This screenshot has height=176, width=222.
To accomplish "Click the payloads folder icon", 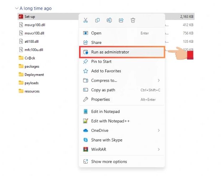I will tap(21, 83).
